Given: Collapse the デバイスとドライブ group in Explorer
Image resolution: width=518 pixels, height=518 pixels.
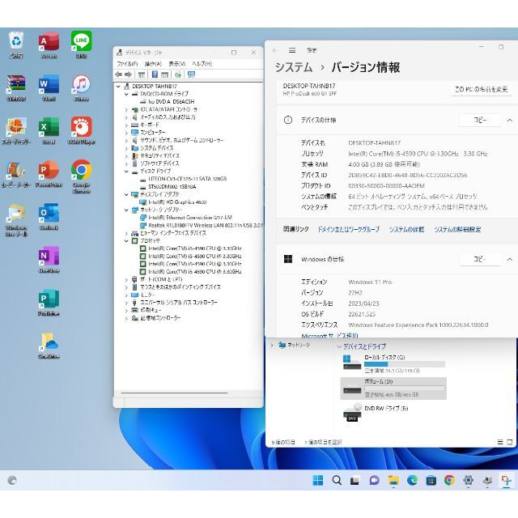Looking at the screenshot, I should (339, 346).
